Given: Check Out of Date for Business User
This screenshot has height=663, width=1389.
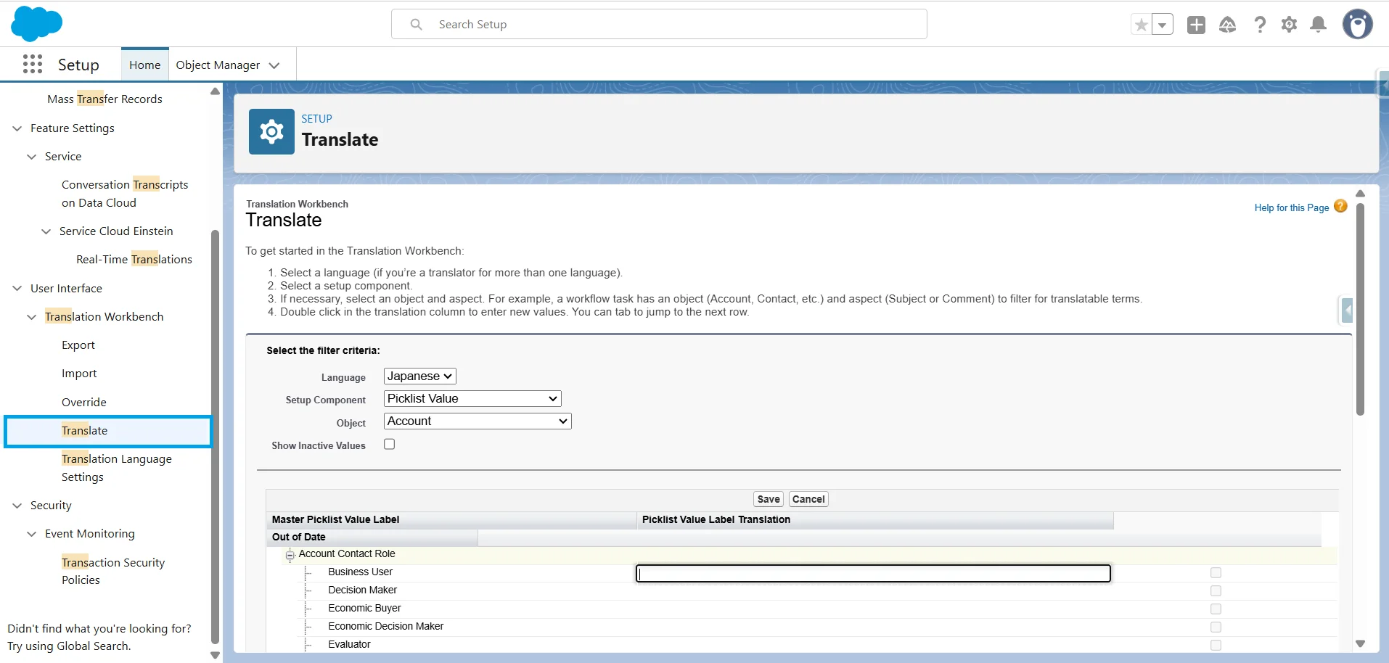Looking at the screenshot, I should (1216, 573).
